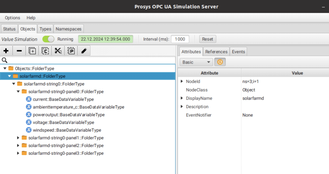This screenshot has width=329, height=174.
Task: Click the solarfarmd-string0-panel1 folder icon
Action: click(24, 137)
